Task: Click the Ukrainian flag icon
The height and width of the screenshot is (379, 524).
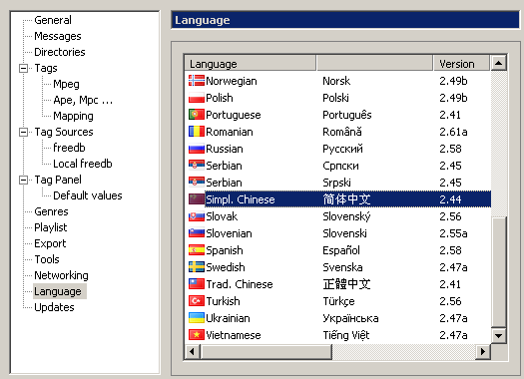Action: point(197,318)
